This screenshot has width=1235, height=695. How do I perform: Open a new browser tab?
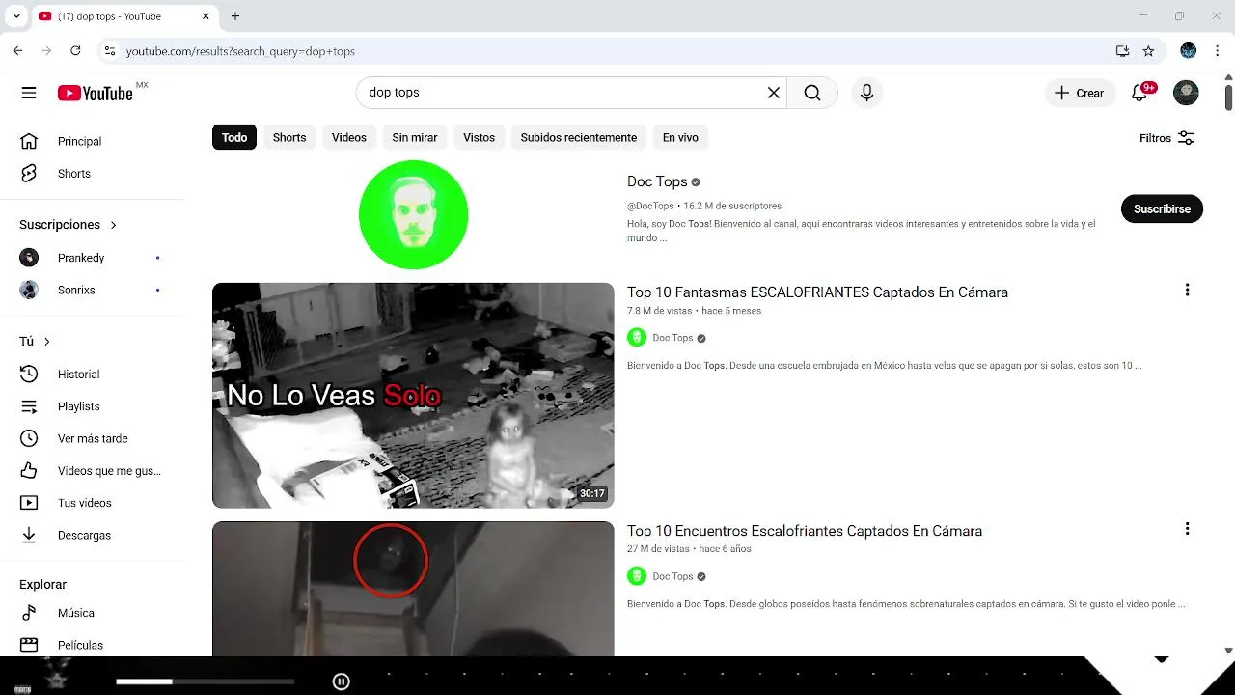click(235, 16)
